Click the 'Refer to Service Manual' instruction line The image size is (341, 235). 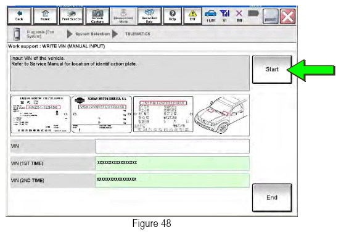tap(74, 64)
